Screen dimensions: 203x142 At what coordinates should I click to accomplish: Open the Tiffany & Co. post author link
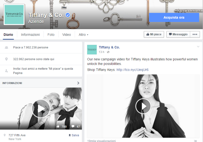109,47
